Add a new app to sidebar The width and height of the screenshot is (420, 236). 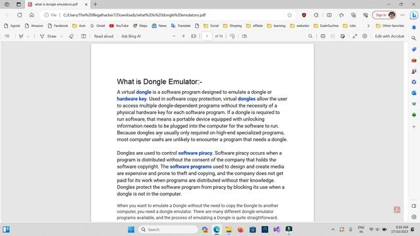pos(414,127)
